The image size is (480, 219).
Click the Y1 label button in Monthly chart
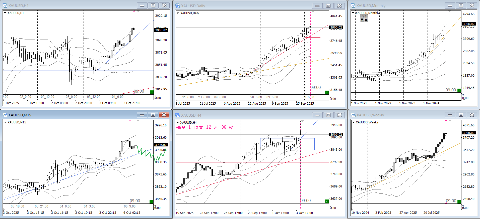364,16
